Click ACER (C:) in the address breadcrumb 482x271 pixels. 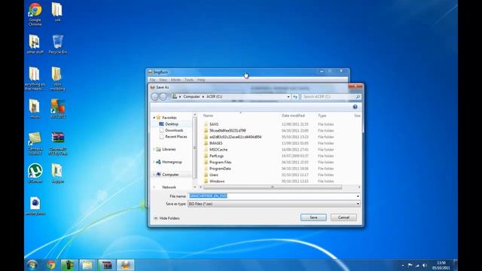point(214,96)
